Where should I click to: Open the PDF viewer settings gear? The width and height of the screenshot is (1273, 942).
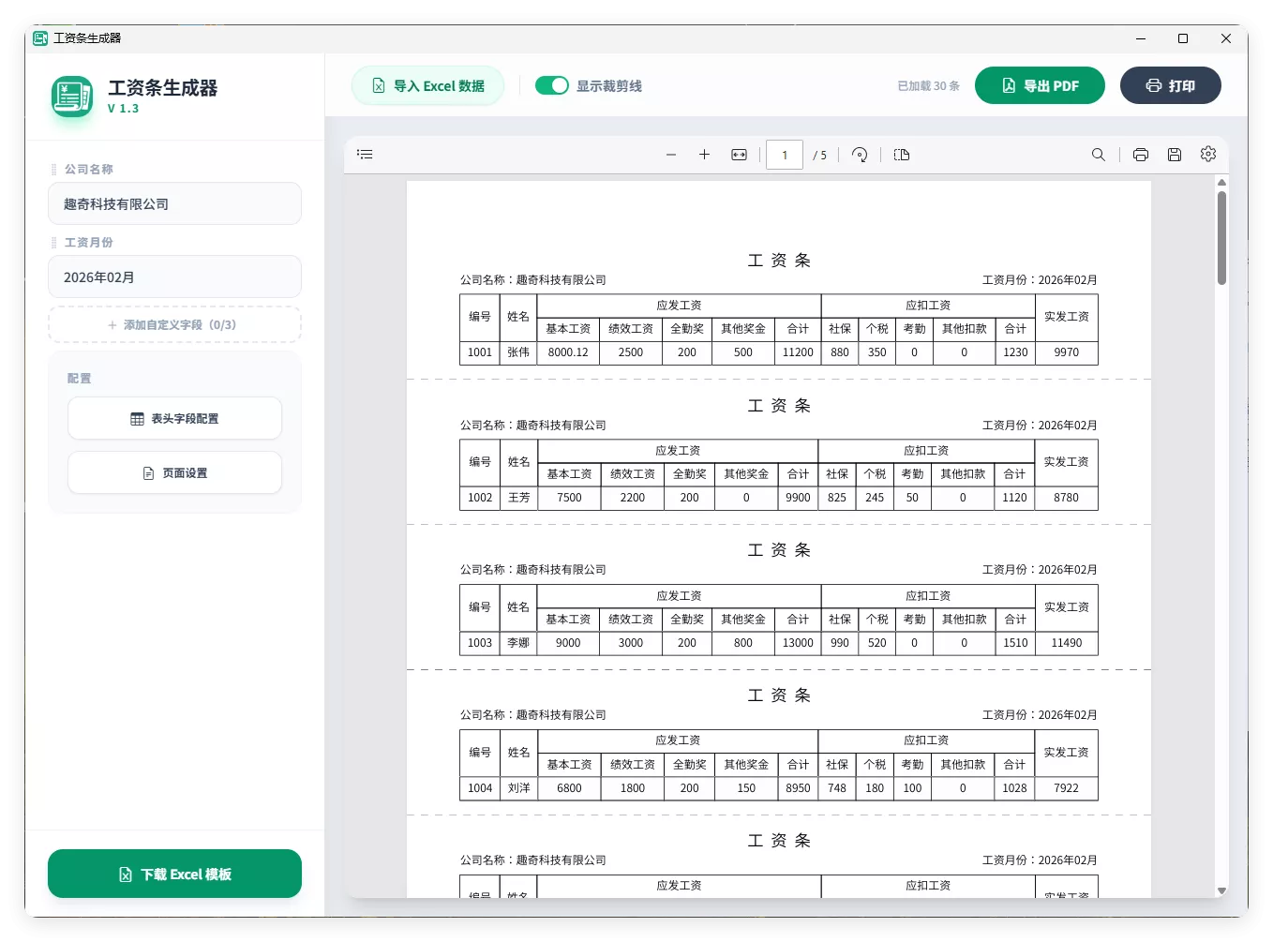tap(1207, 154)
